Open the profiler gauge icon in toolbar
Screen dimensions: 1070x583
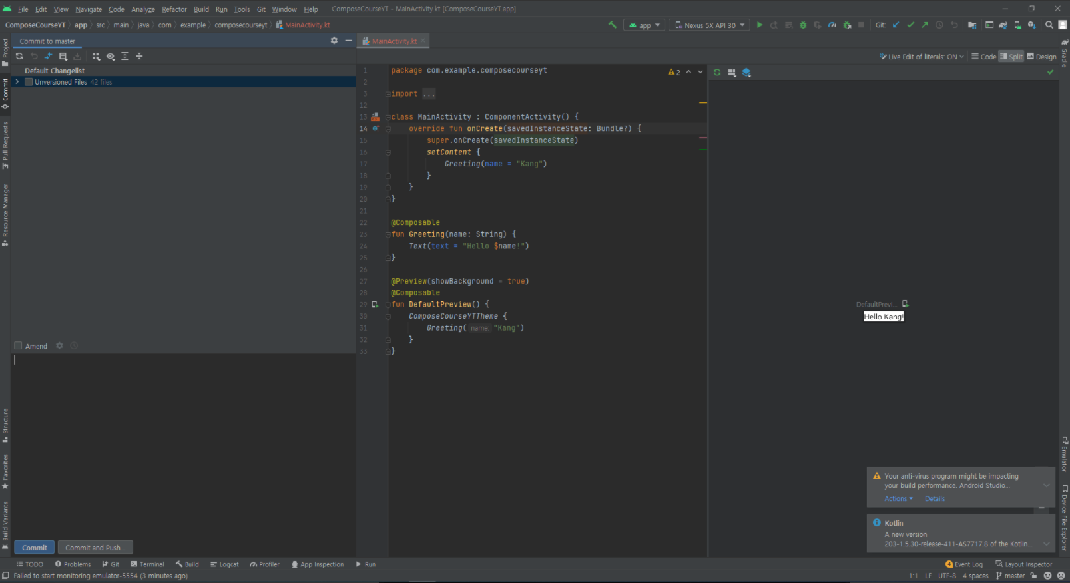832,25
